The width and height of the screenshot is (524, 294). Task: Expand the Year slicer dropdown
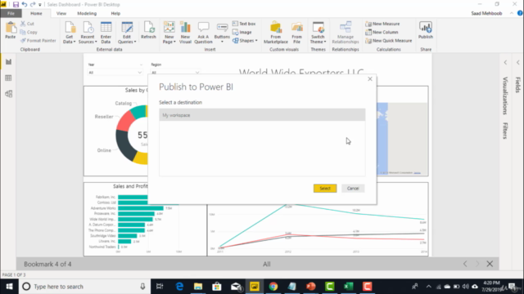coord(140,73)
